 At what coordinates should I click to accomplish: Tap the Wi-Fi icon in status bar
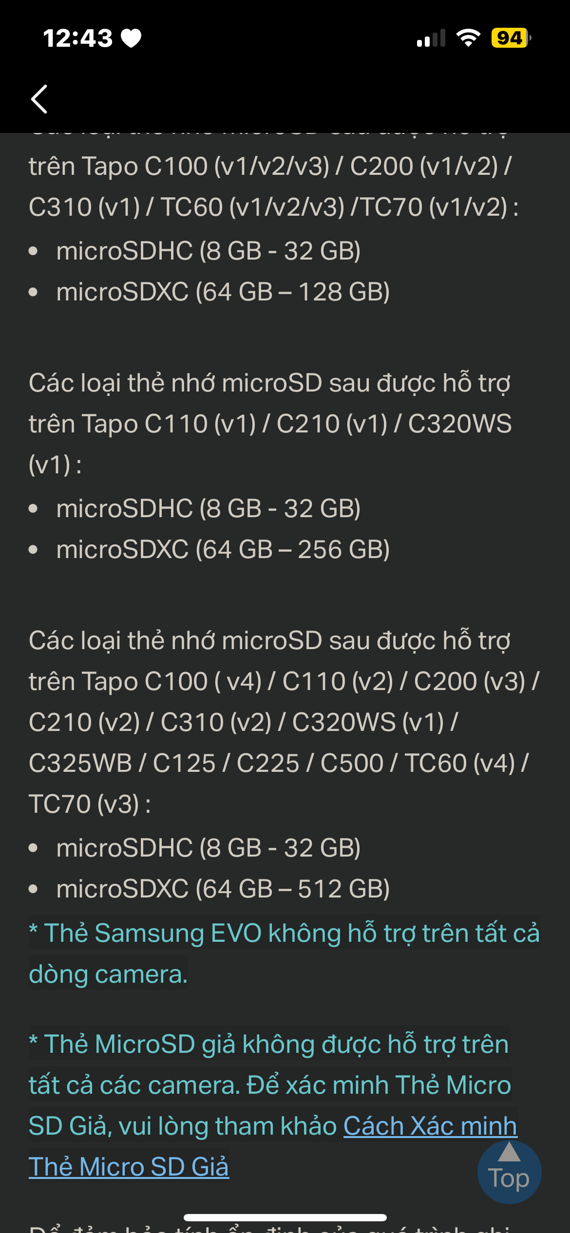468,38
